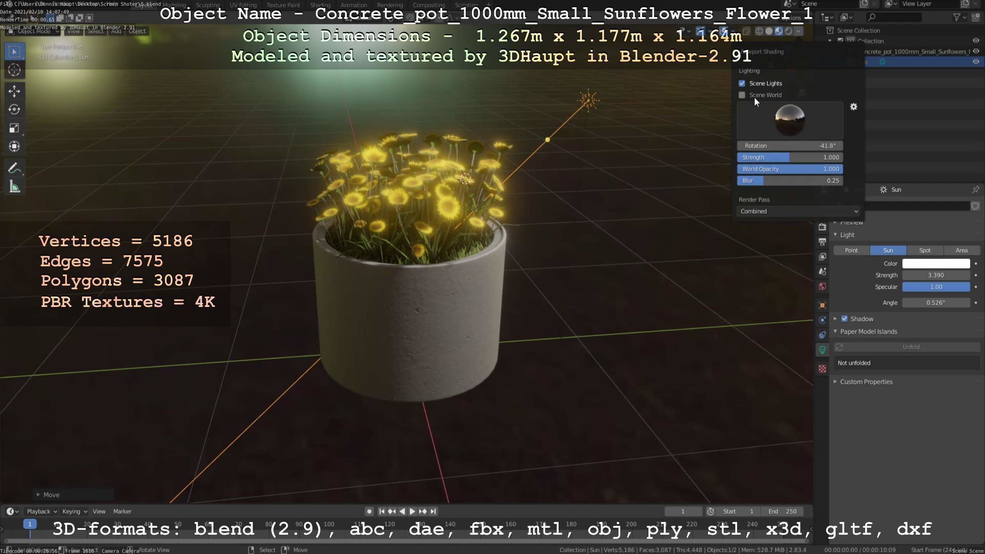Open timeline Marker menu

122,511
